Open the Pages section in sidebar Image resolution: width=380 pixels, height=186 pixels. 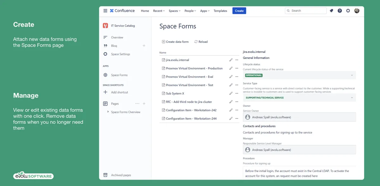click(115, 104)
